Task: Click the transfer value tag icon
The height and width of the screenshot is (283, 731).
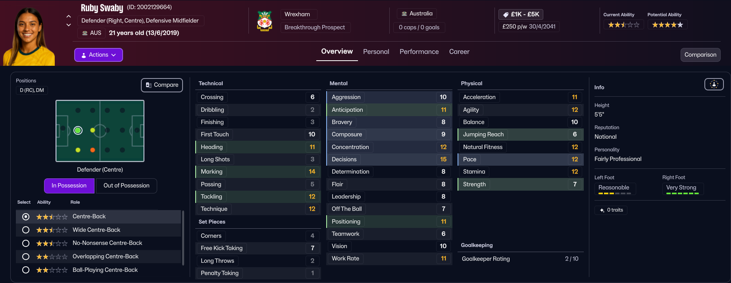Action: 506,15
